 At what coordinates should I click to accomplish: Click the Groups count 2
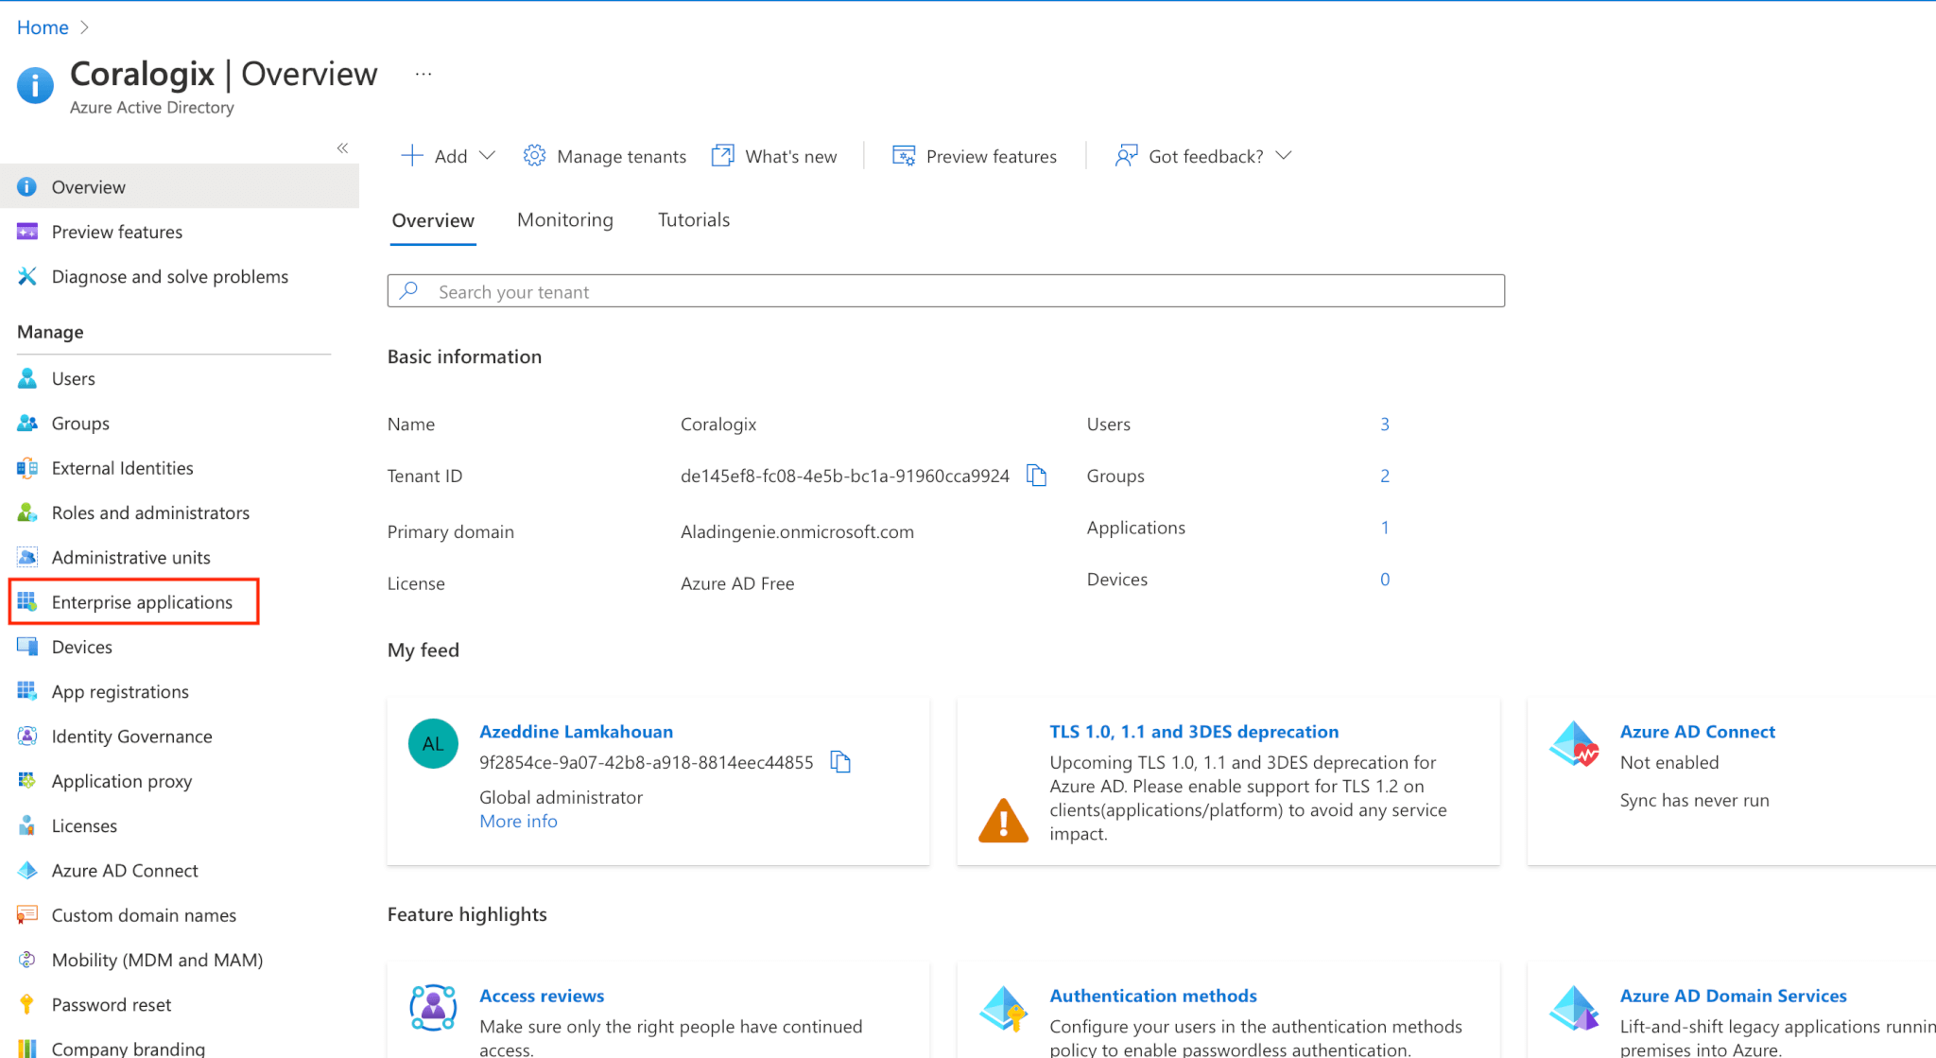click(1384, 476)
